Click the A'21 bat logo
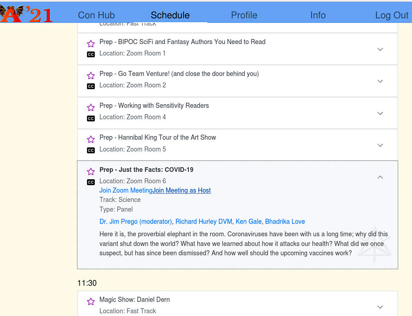The image size is (412, 316). [26, 14]
